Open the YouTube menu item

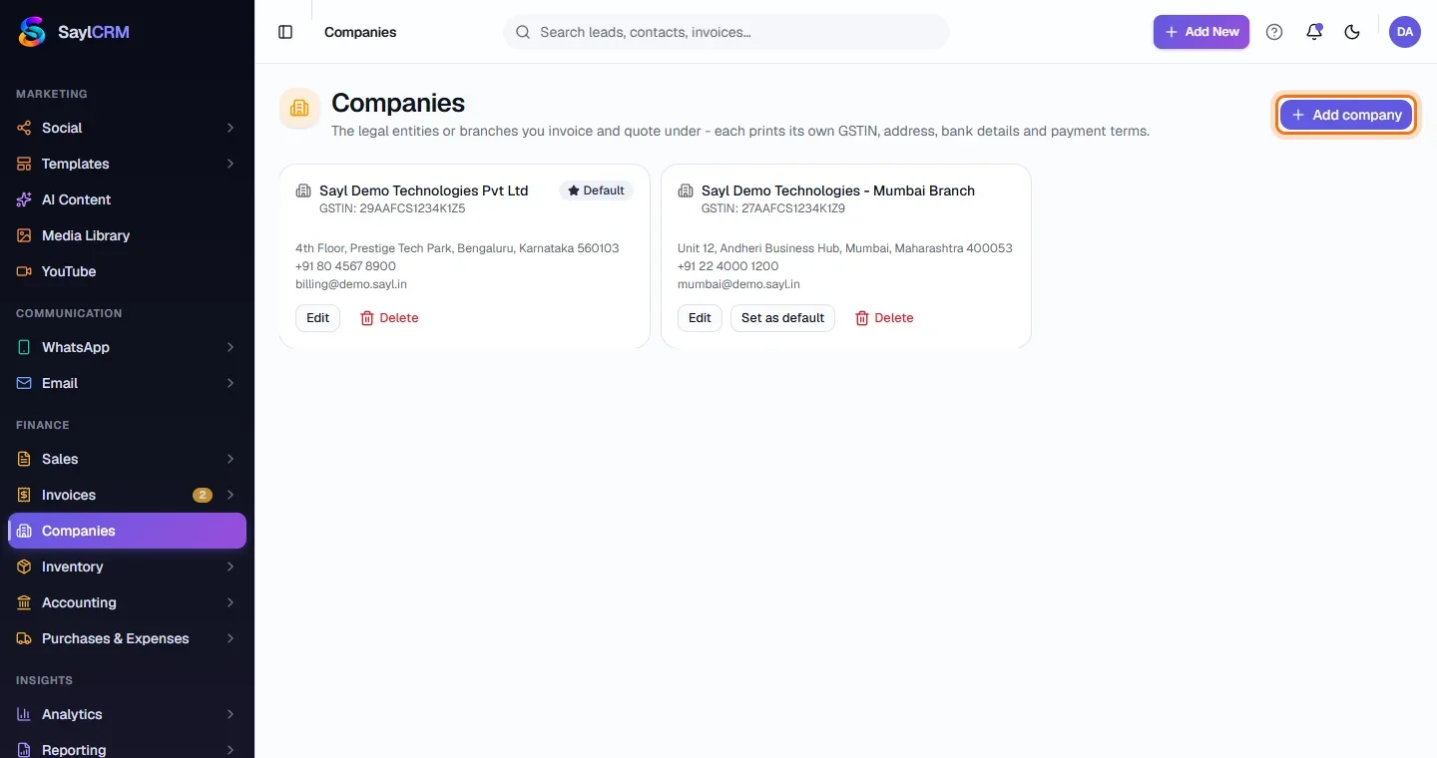(127, 271)
